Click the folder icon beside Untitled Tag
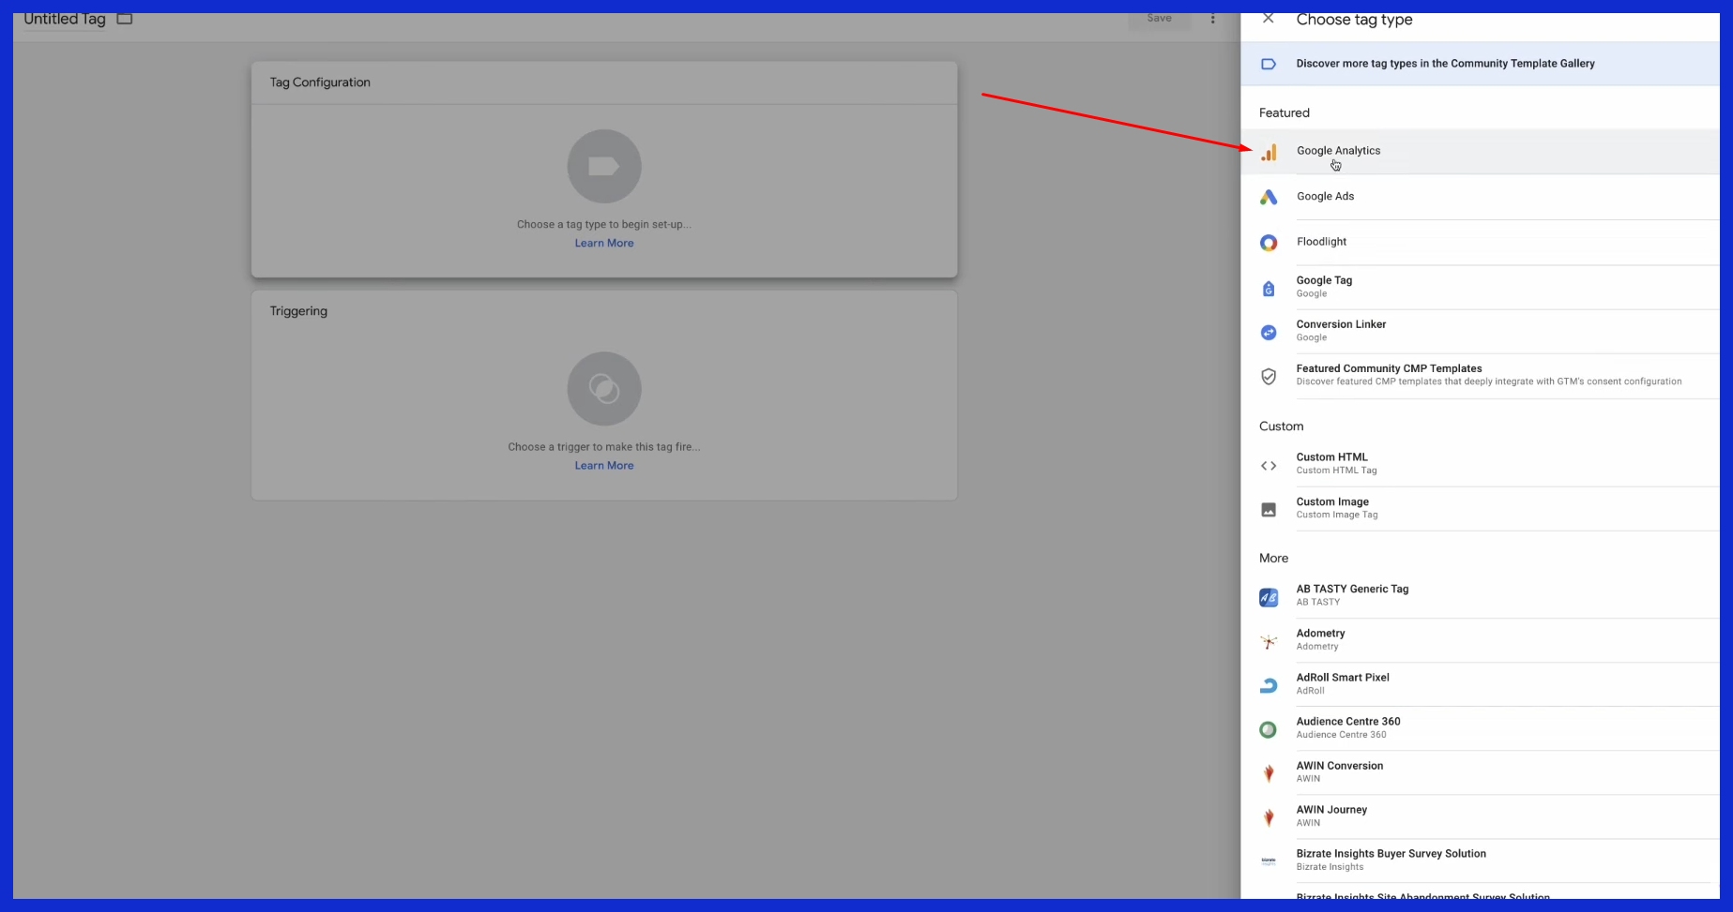1733x912 pixels. 125,19
